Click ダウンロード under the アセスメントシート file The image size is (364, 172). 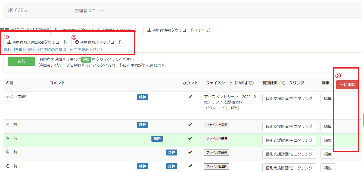click(x=215, y=108)
